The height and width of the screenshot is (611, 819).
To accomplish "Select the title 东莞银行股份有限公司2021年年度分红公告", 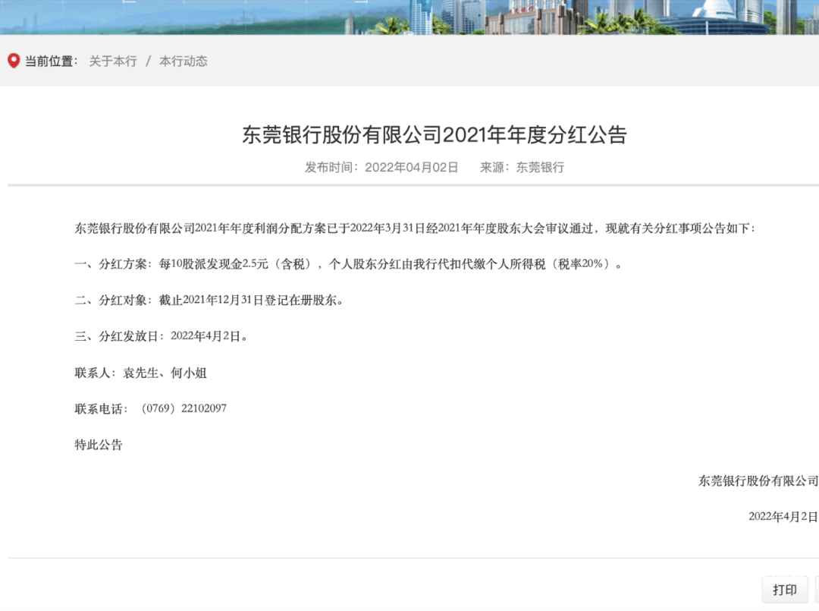I will [434, 135].
